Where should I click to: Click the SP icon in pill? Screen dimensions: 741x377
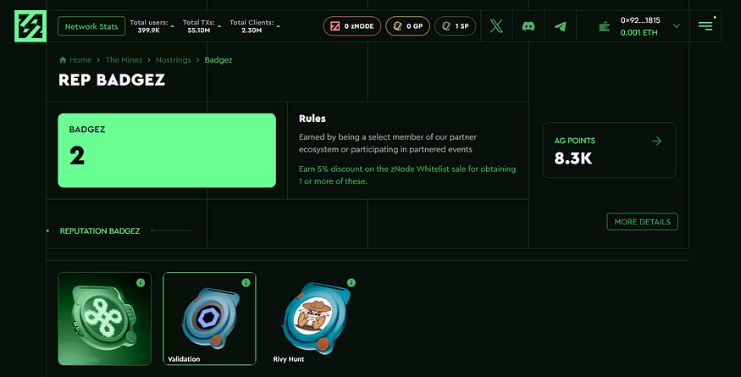[x=446, y=26]
